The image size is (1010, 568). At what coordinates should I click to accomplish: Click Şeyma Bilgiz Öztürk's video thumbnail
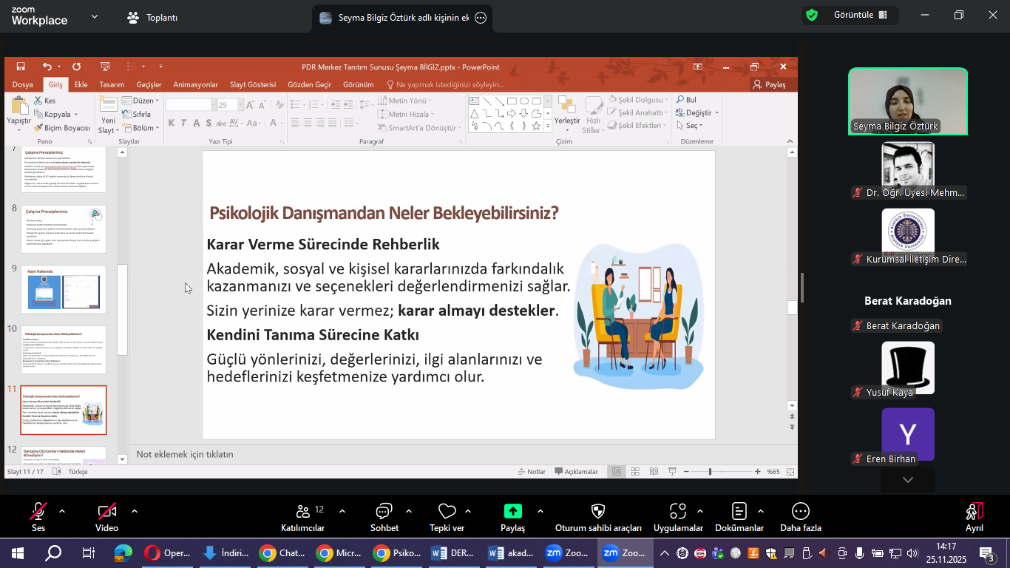pos(907,101)
